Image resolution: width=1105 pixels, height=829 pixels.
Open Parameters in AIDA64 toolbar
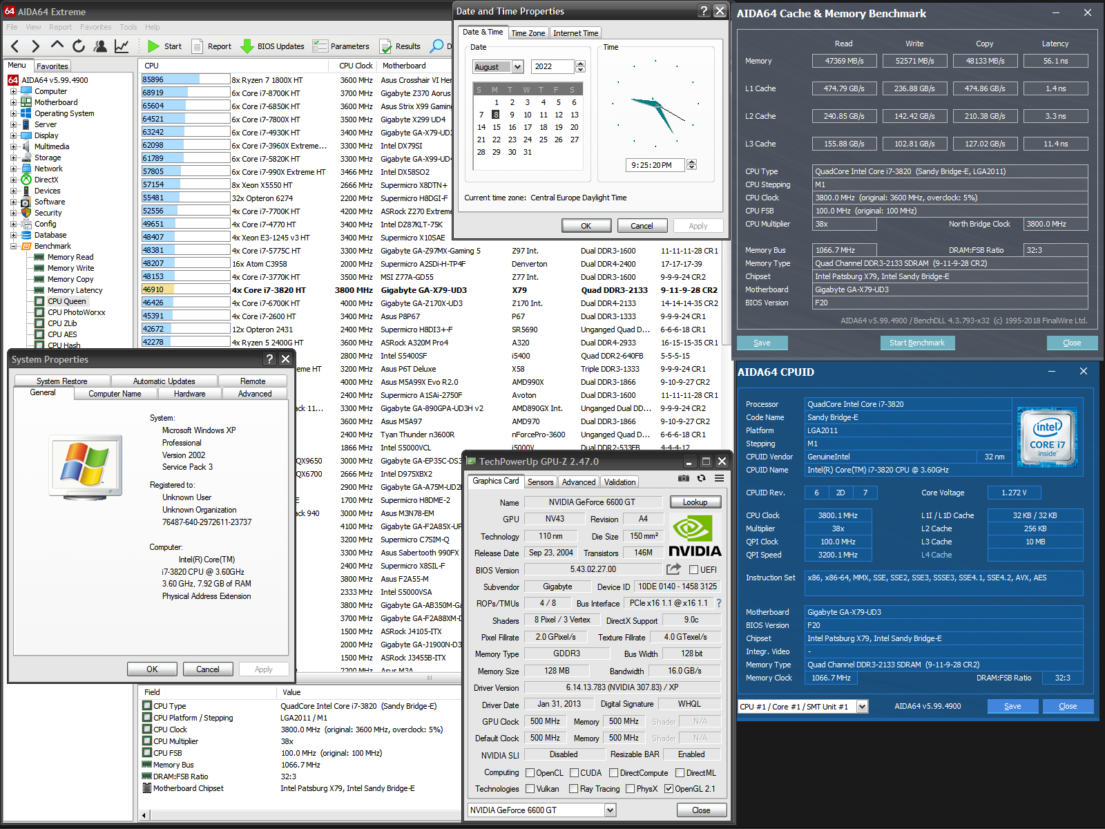341,46
